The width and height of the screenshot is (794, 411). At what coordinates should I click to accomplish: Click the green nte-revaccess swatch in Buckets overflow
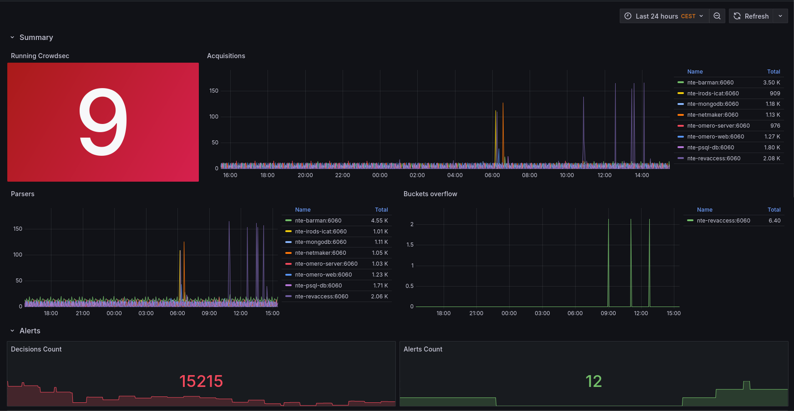coord(690,221)
